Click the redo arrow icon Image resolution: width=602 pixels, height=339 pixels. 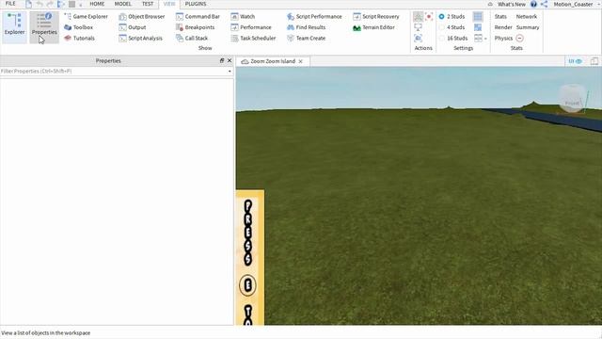coord(50,4)
